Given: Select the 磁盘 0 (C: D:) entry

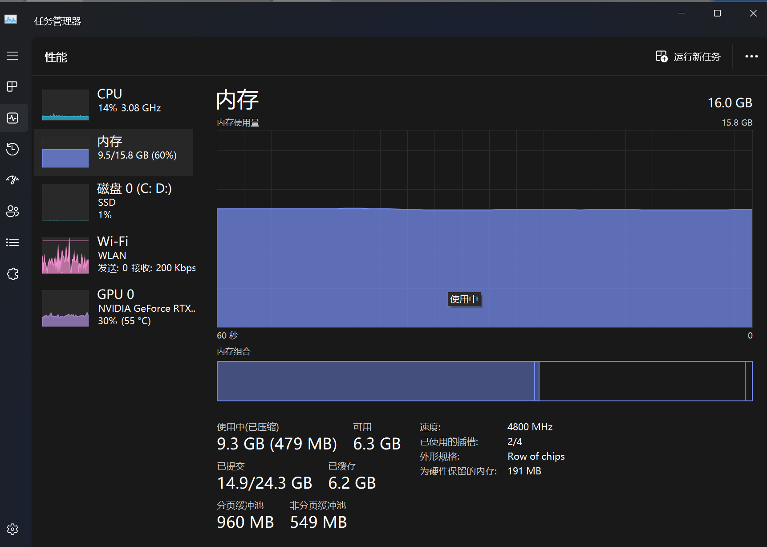Looking at the screenshot, I should [114, 202].
